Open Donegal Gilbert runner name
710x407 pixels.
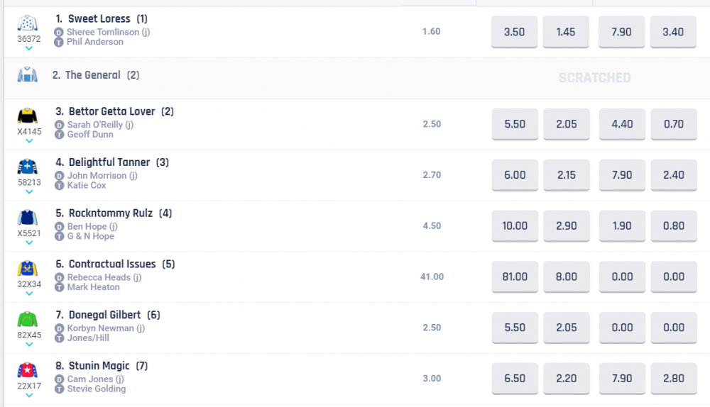coord(104,315)
